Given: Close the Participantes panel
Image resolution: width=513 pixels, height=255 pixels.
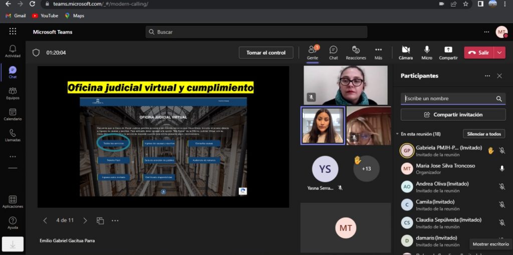Looking at the screenshot, I should tap(499, 76).
